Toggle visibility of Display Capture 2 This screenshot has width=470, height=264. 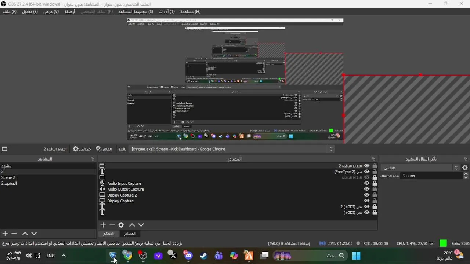(366, 195)
